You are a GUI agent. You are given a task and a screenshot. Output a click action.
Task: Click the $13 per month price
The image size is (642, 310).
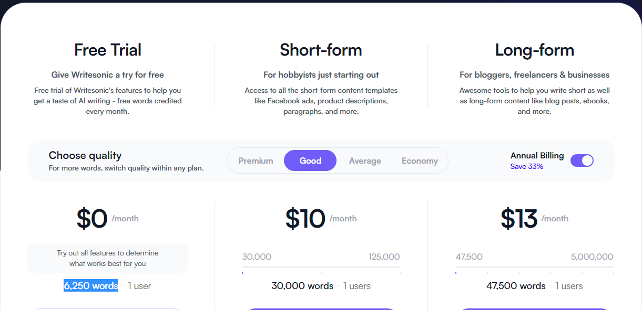[519, 219]
